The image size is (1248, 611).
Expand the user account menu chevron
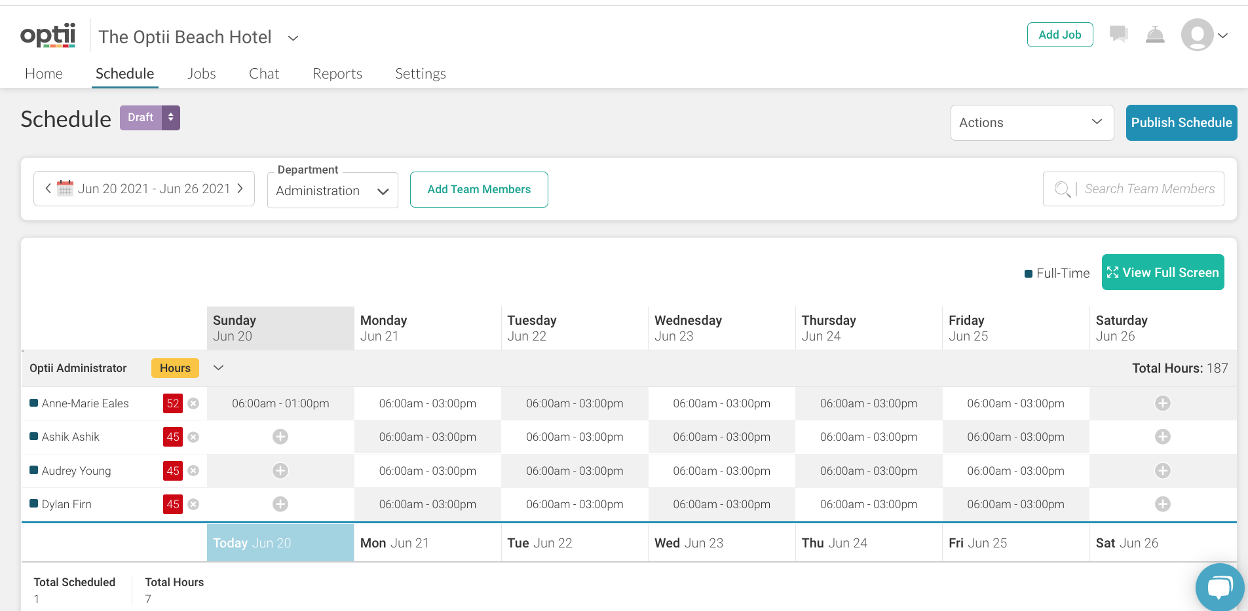coord(1222,36)
